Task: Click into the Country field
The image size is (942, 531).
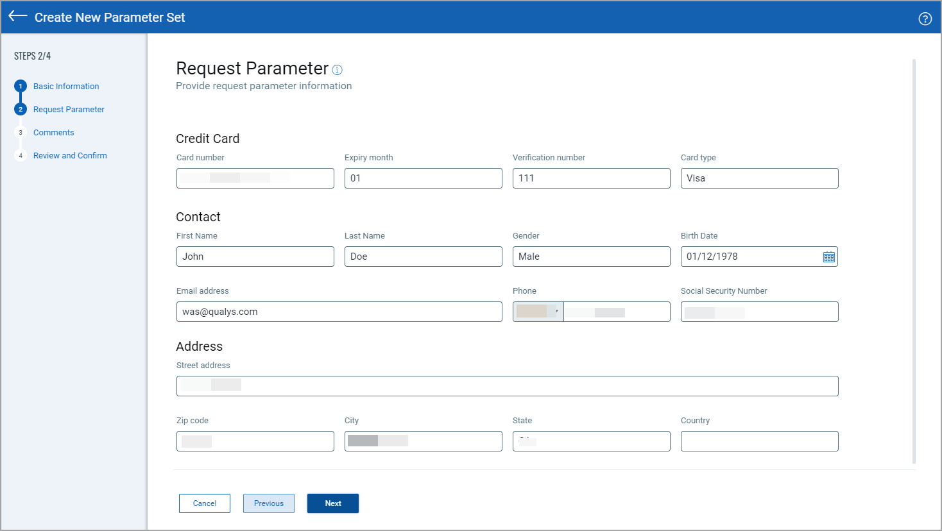Action: click(x=759, y=441)
